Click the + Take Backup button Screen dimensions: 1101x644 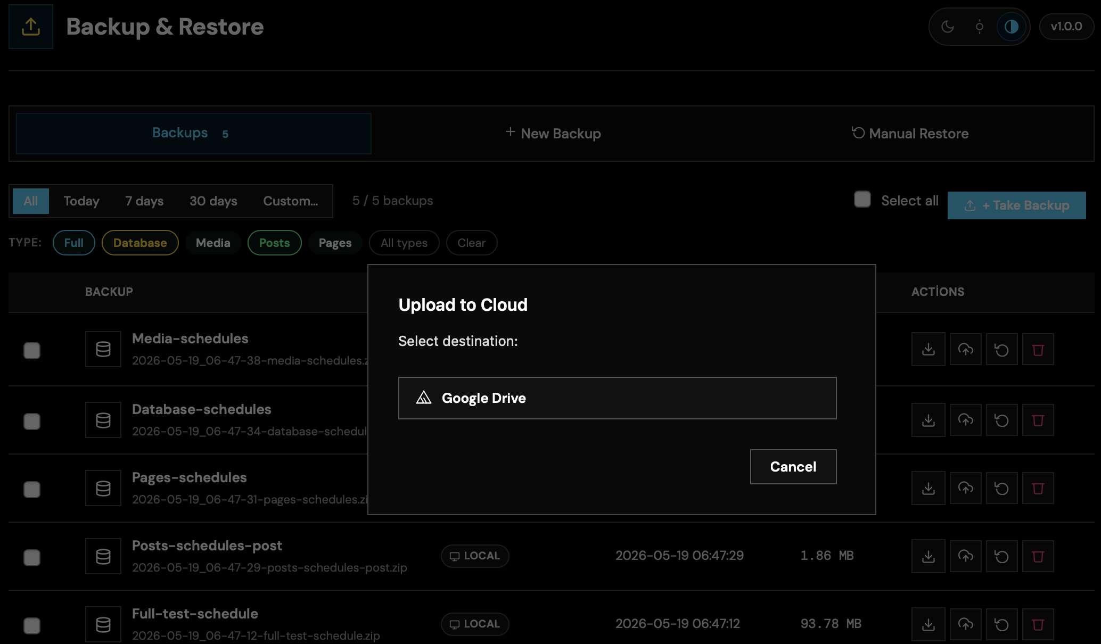click(x=1017, y=205)
